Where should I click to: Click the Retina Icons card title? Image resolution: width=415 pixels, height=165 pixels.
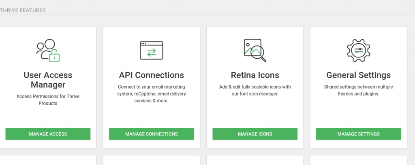click(255, 75)
